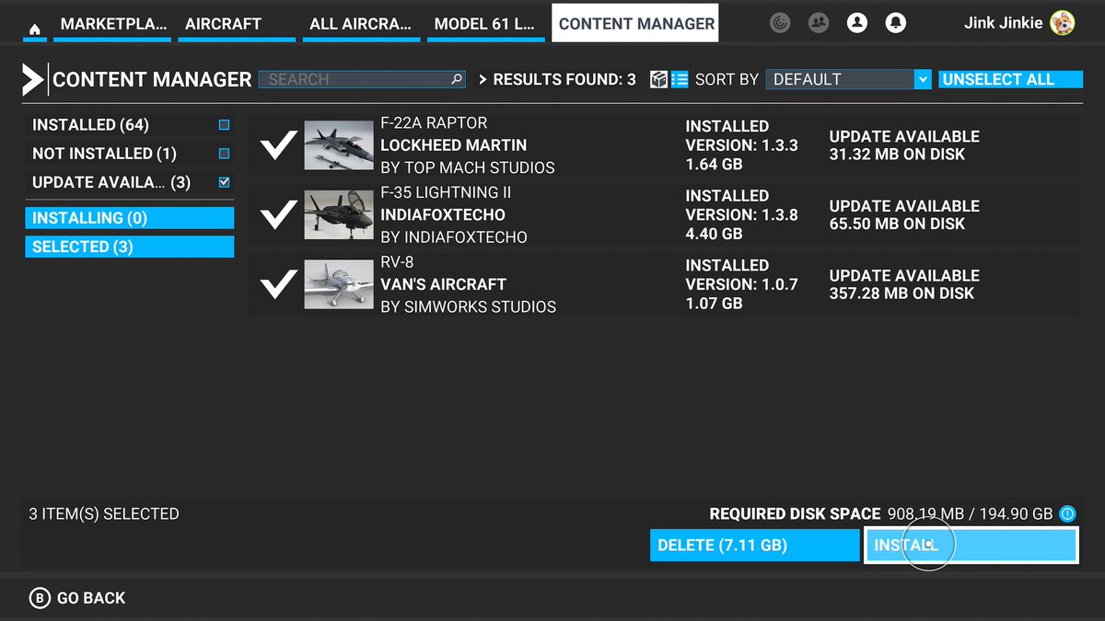Select the Installing (0) filter
The height and width of the screenshot is (621, 1105).
coord(129,218)
